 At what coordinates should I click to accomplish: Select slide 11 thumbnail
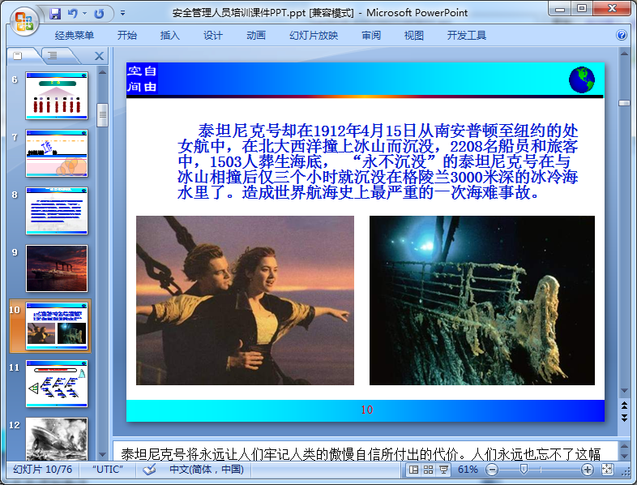click(57, 384)
